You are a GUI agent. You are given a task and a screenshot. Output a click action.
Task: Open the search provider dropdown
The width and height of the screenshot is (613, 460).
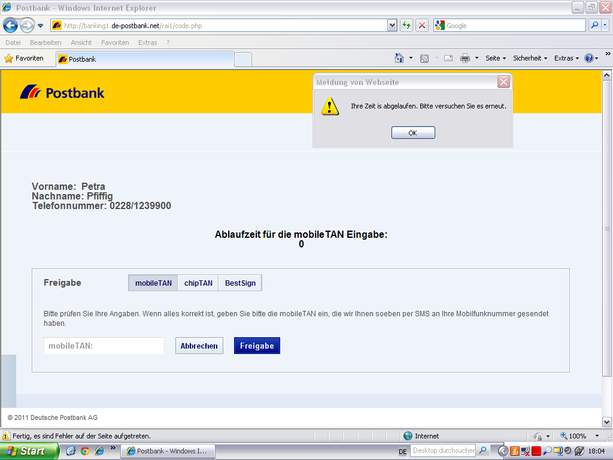[605, 25]
